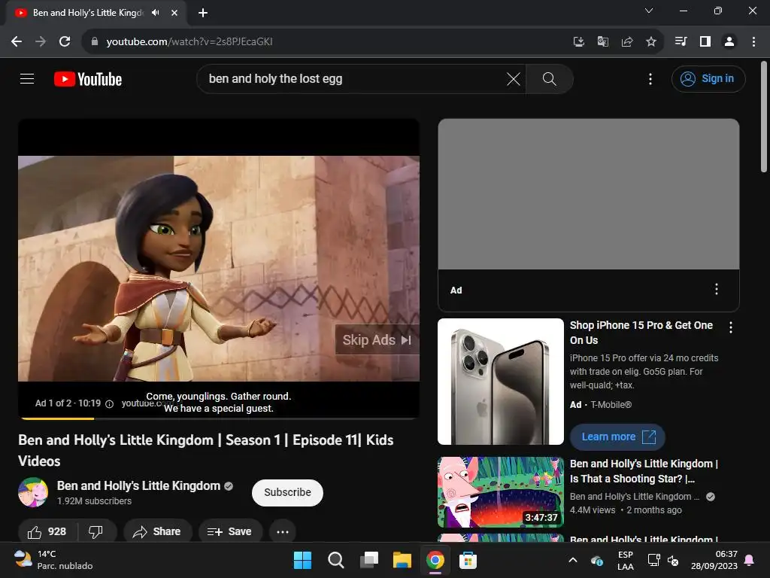Open the ESP LAA language switcher
The width and height of the screenshot is (770, 578).
click(x=625, y=560)
